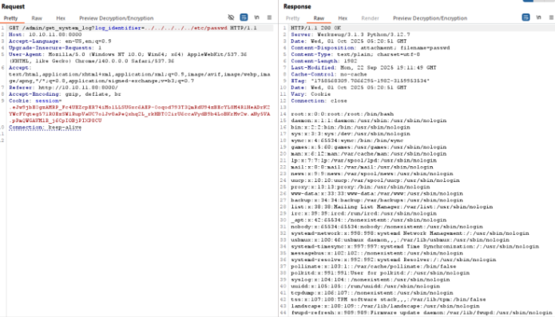Click the Referer header line
555x317 pixels.
[63, 87]
